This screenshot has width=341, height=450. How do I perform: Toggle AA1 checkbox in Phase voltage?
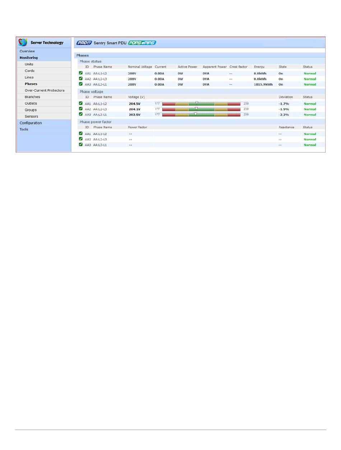[81, 103]
